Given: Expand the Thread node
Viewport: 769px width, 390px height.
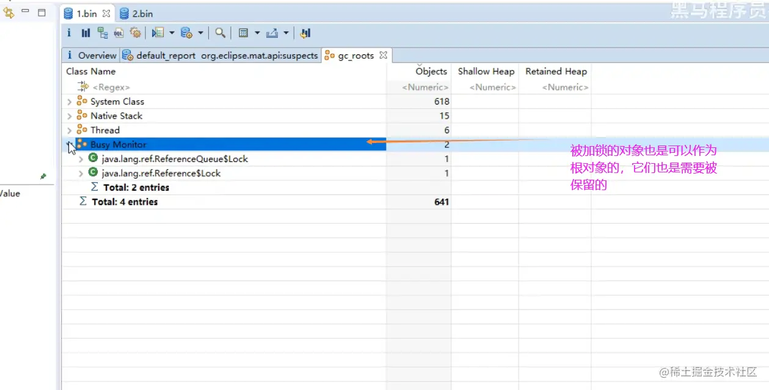Looking at the screenshot, I should pyautogui.click(x=69, y=130).
